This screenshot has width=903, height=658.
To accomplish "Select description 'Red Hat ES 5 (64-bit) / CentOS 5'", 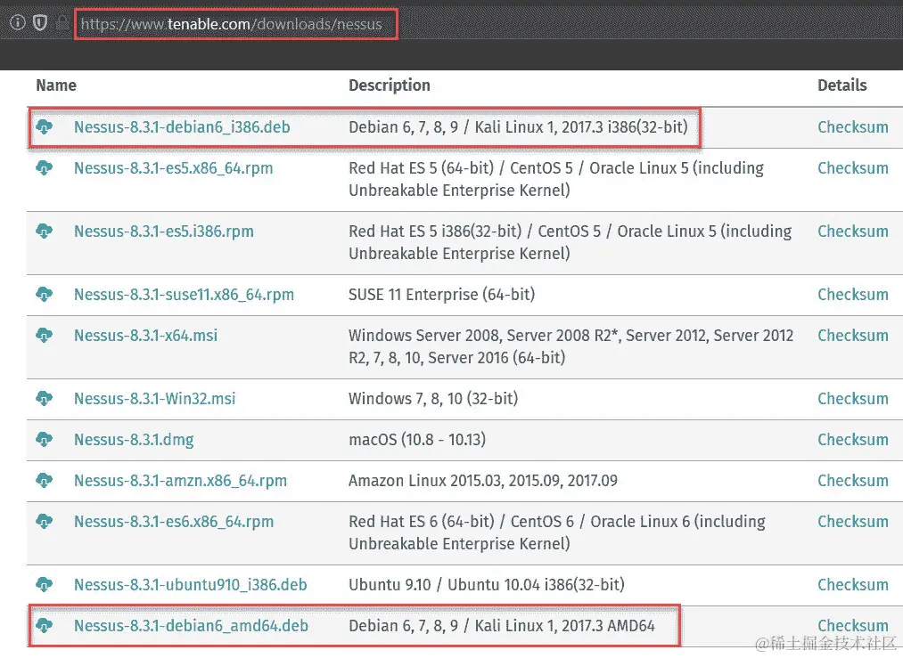I will tap(556, 180).
